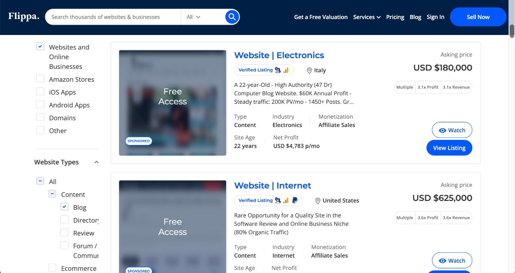Toggle the Content website type checkbox
515x273 pixels.
click(x=52, y=194)
